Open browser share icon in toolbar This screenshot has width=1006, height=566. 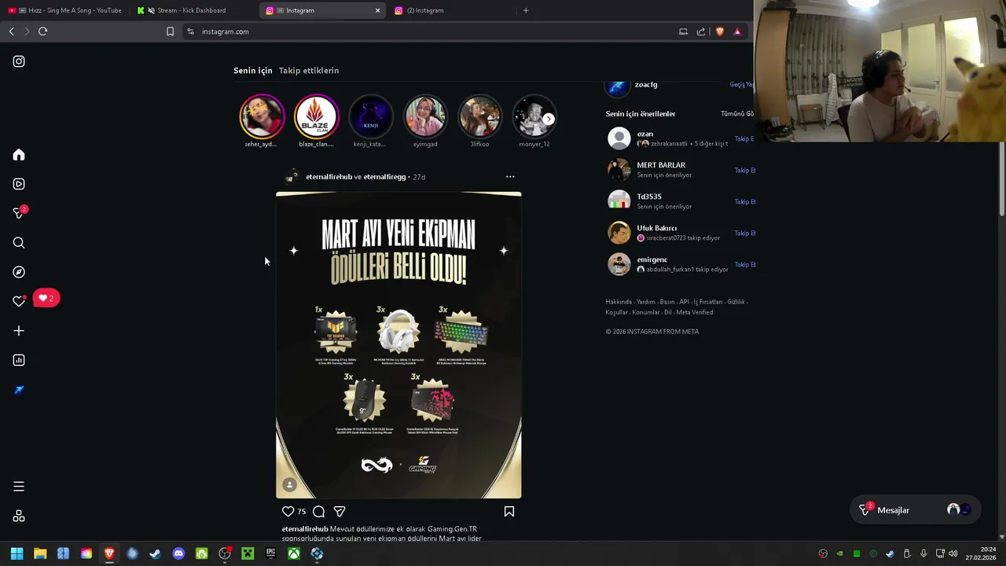point(701,31)
